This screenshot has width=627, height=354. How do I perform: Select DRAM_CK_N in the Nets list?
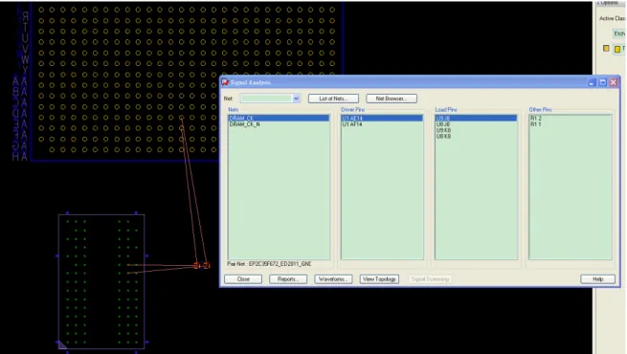pyautogui.click(x=279, y=124)
